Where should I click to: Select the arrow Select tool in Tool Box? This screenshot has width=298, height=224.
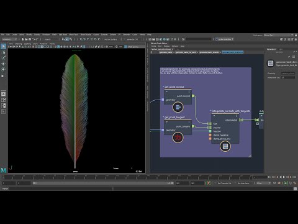(3, 46)
